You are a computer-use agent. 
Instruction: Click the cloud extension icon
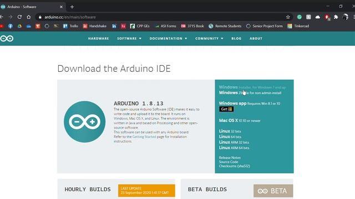click(x=318, y=17)
